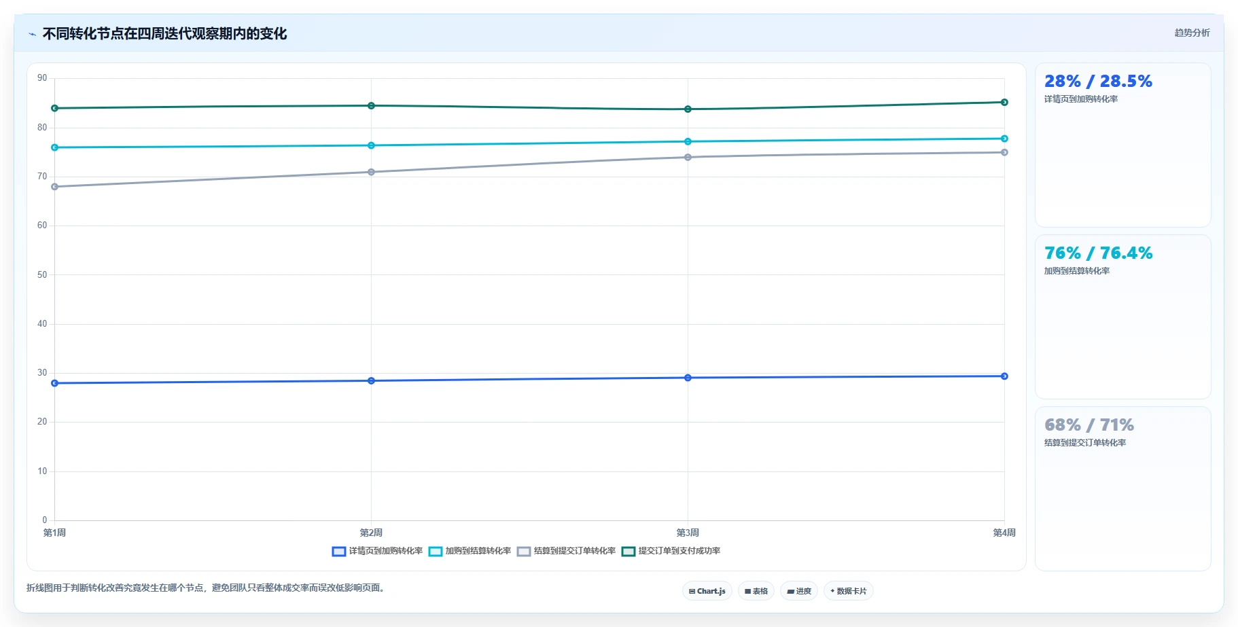Click the 90 y-axis tick label
The width and height of the screenshot is (1238, 627).
pyautogui.click(x=42, y=78)
